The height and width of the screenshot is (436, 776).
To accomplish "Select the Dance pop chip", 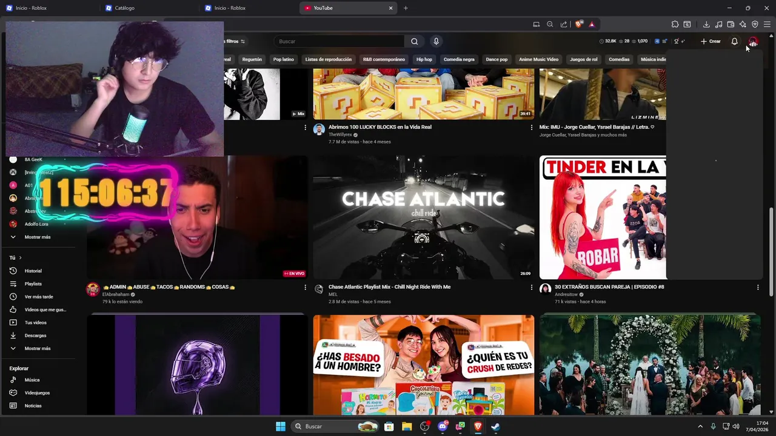I will click(497, 59).
